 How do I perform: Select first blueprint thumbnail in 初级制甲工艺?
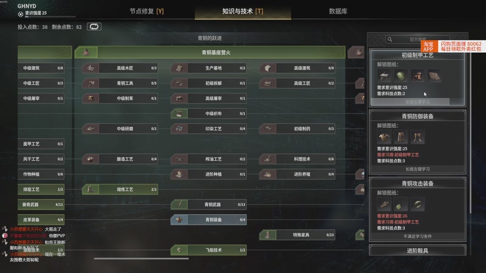(x=385, y=76)
